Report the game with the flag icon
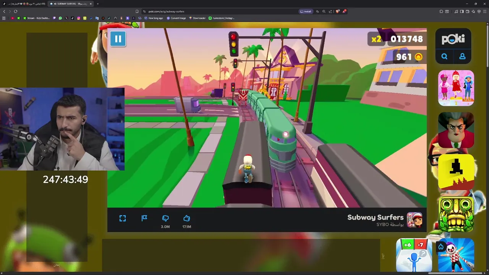The height and width of the screenshot is (275, 489). 144,218
